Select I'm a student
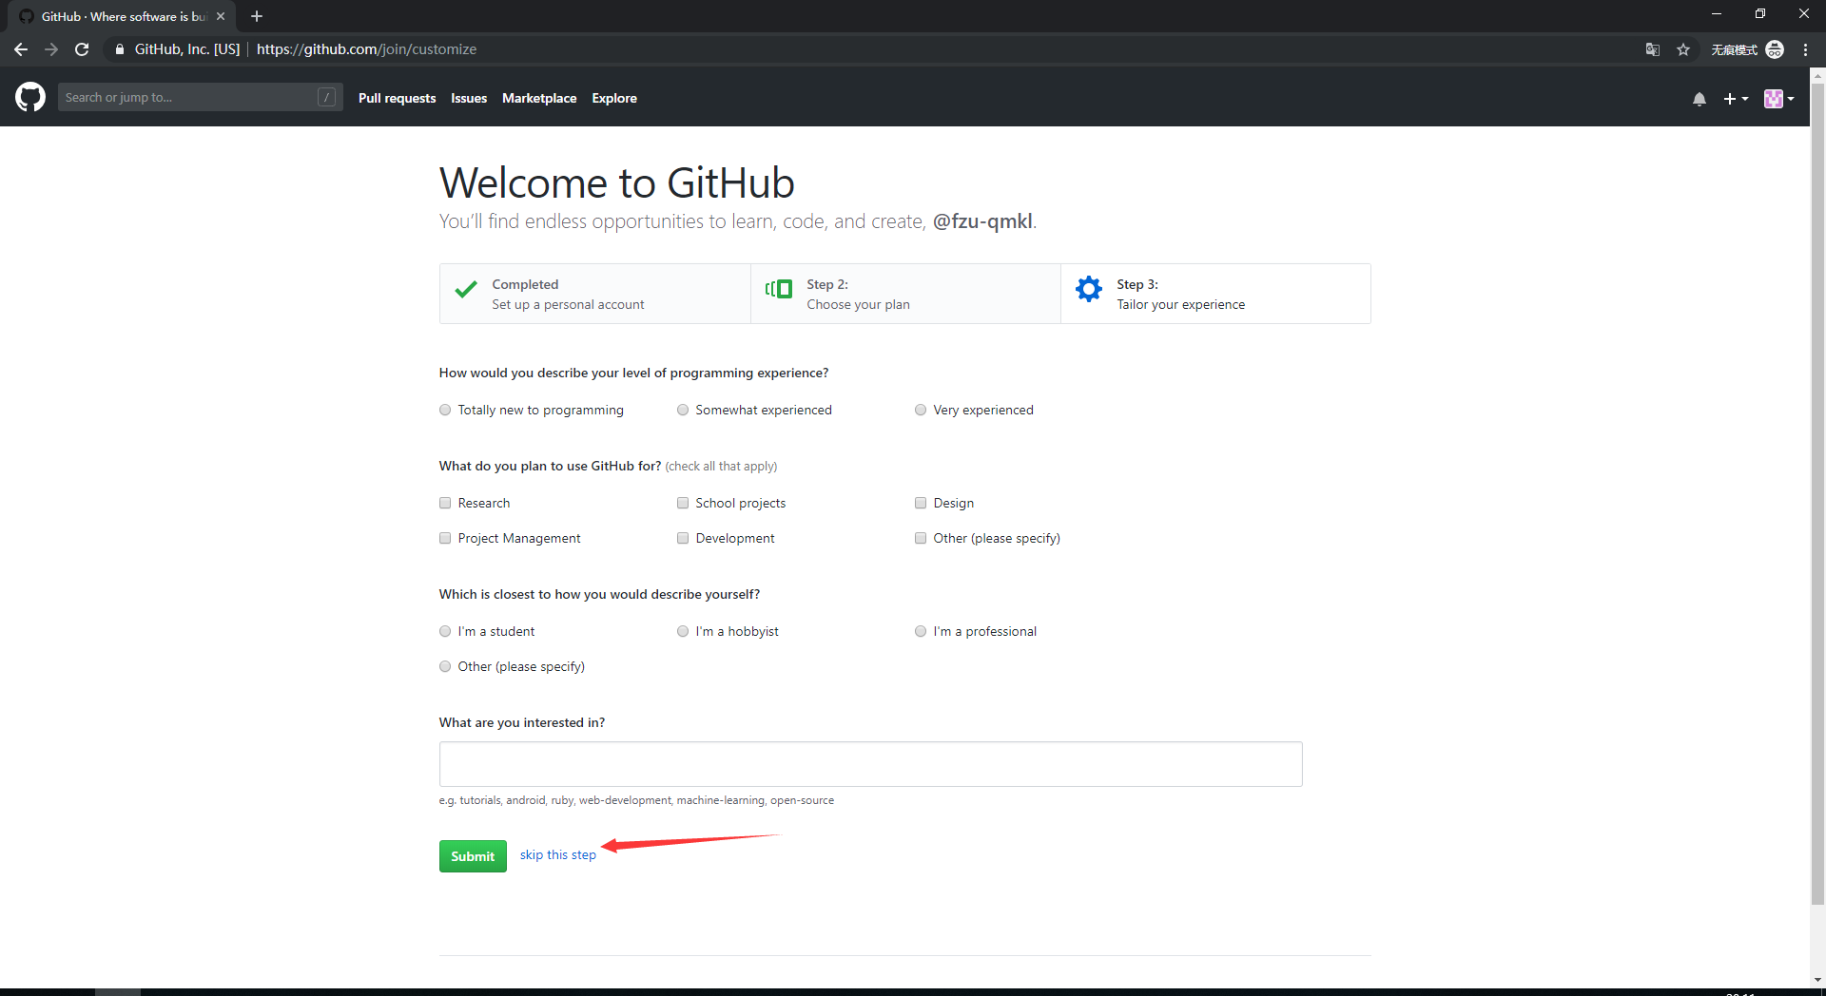Viewport: 1826px width, 996px height. (x=445, y=631)
